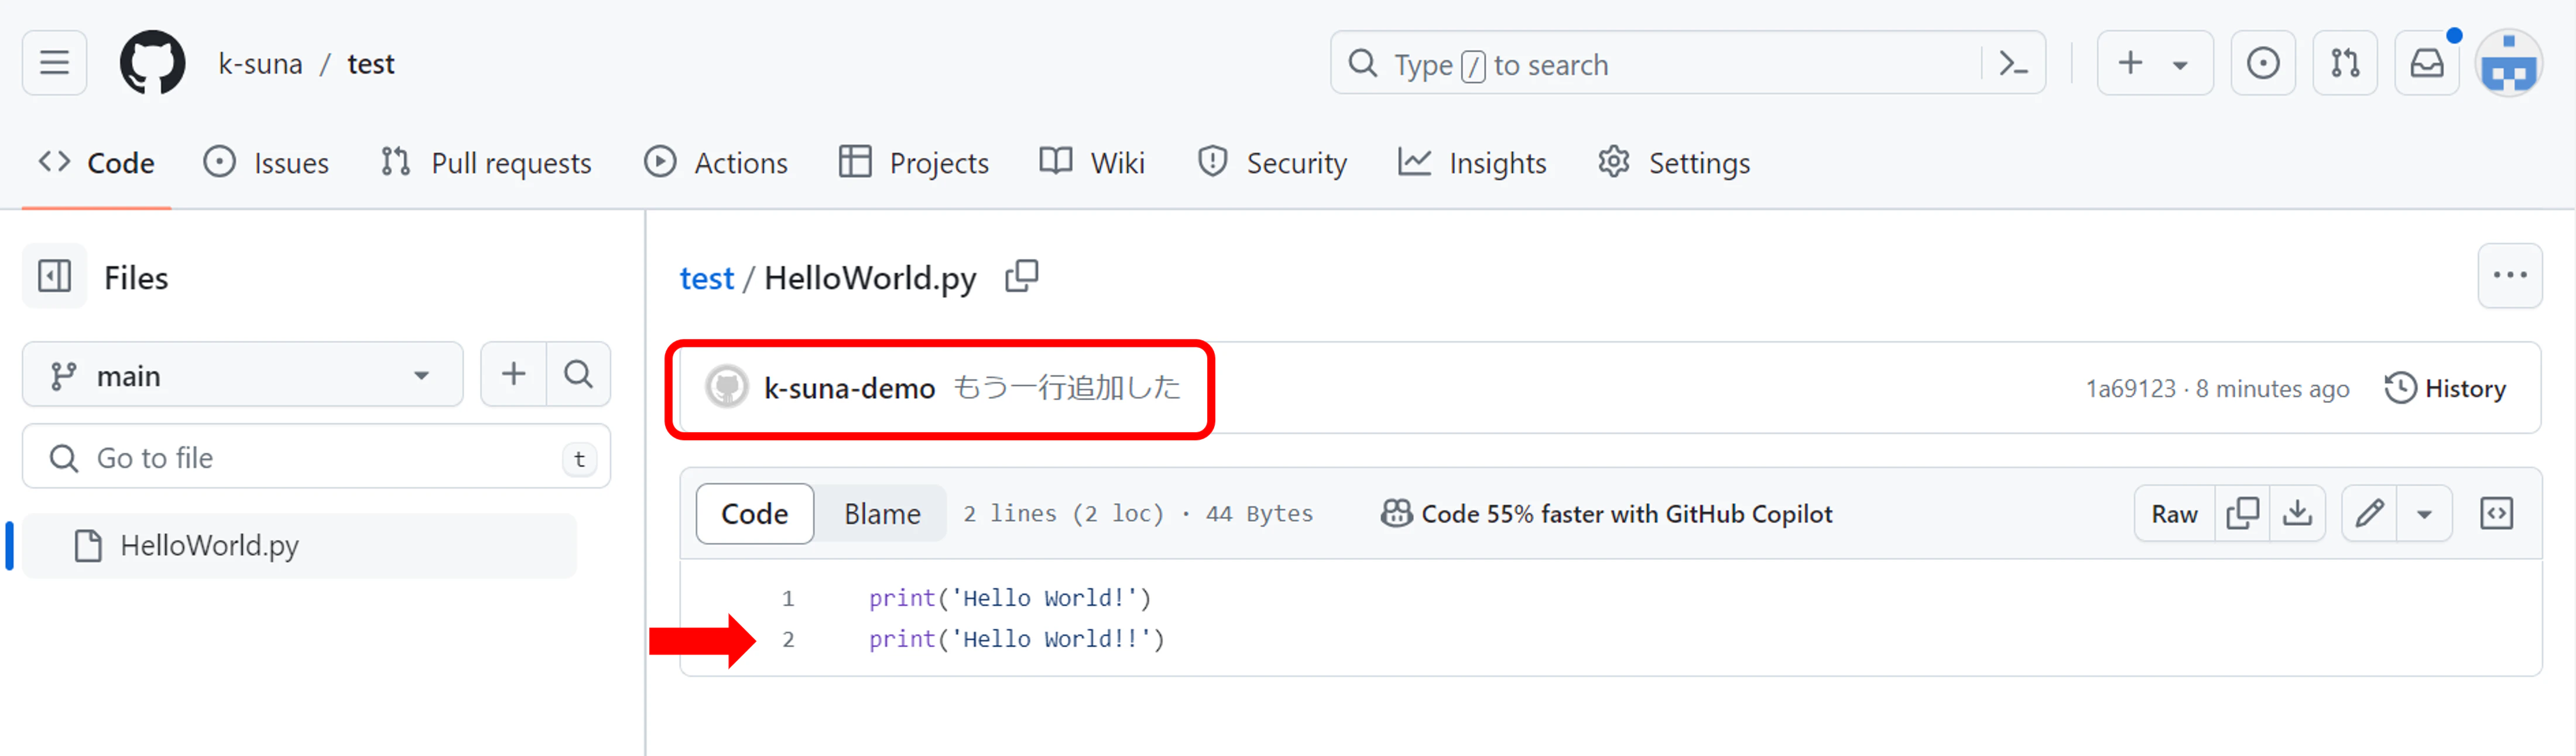Expand the edit options dropdown arrow

[x=2424, y=514]
